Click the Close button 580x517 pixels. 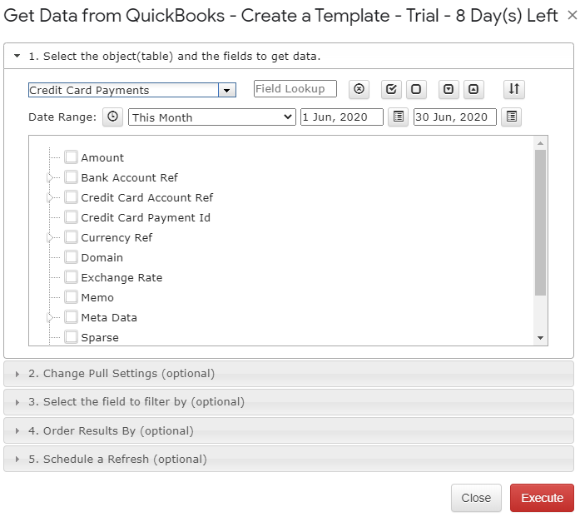(476, 498)
